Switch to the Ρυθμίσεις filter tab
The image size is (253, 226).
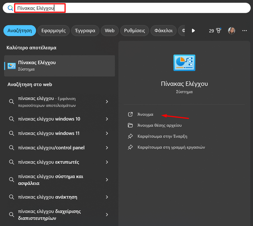click(134, 31)
